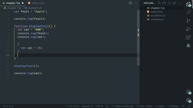Refresh the Explorer file list

coord(169,3)
